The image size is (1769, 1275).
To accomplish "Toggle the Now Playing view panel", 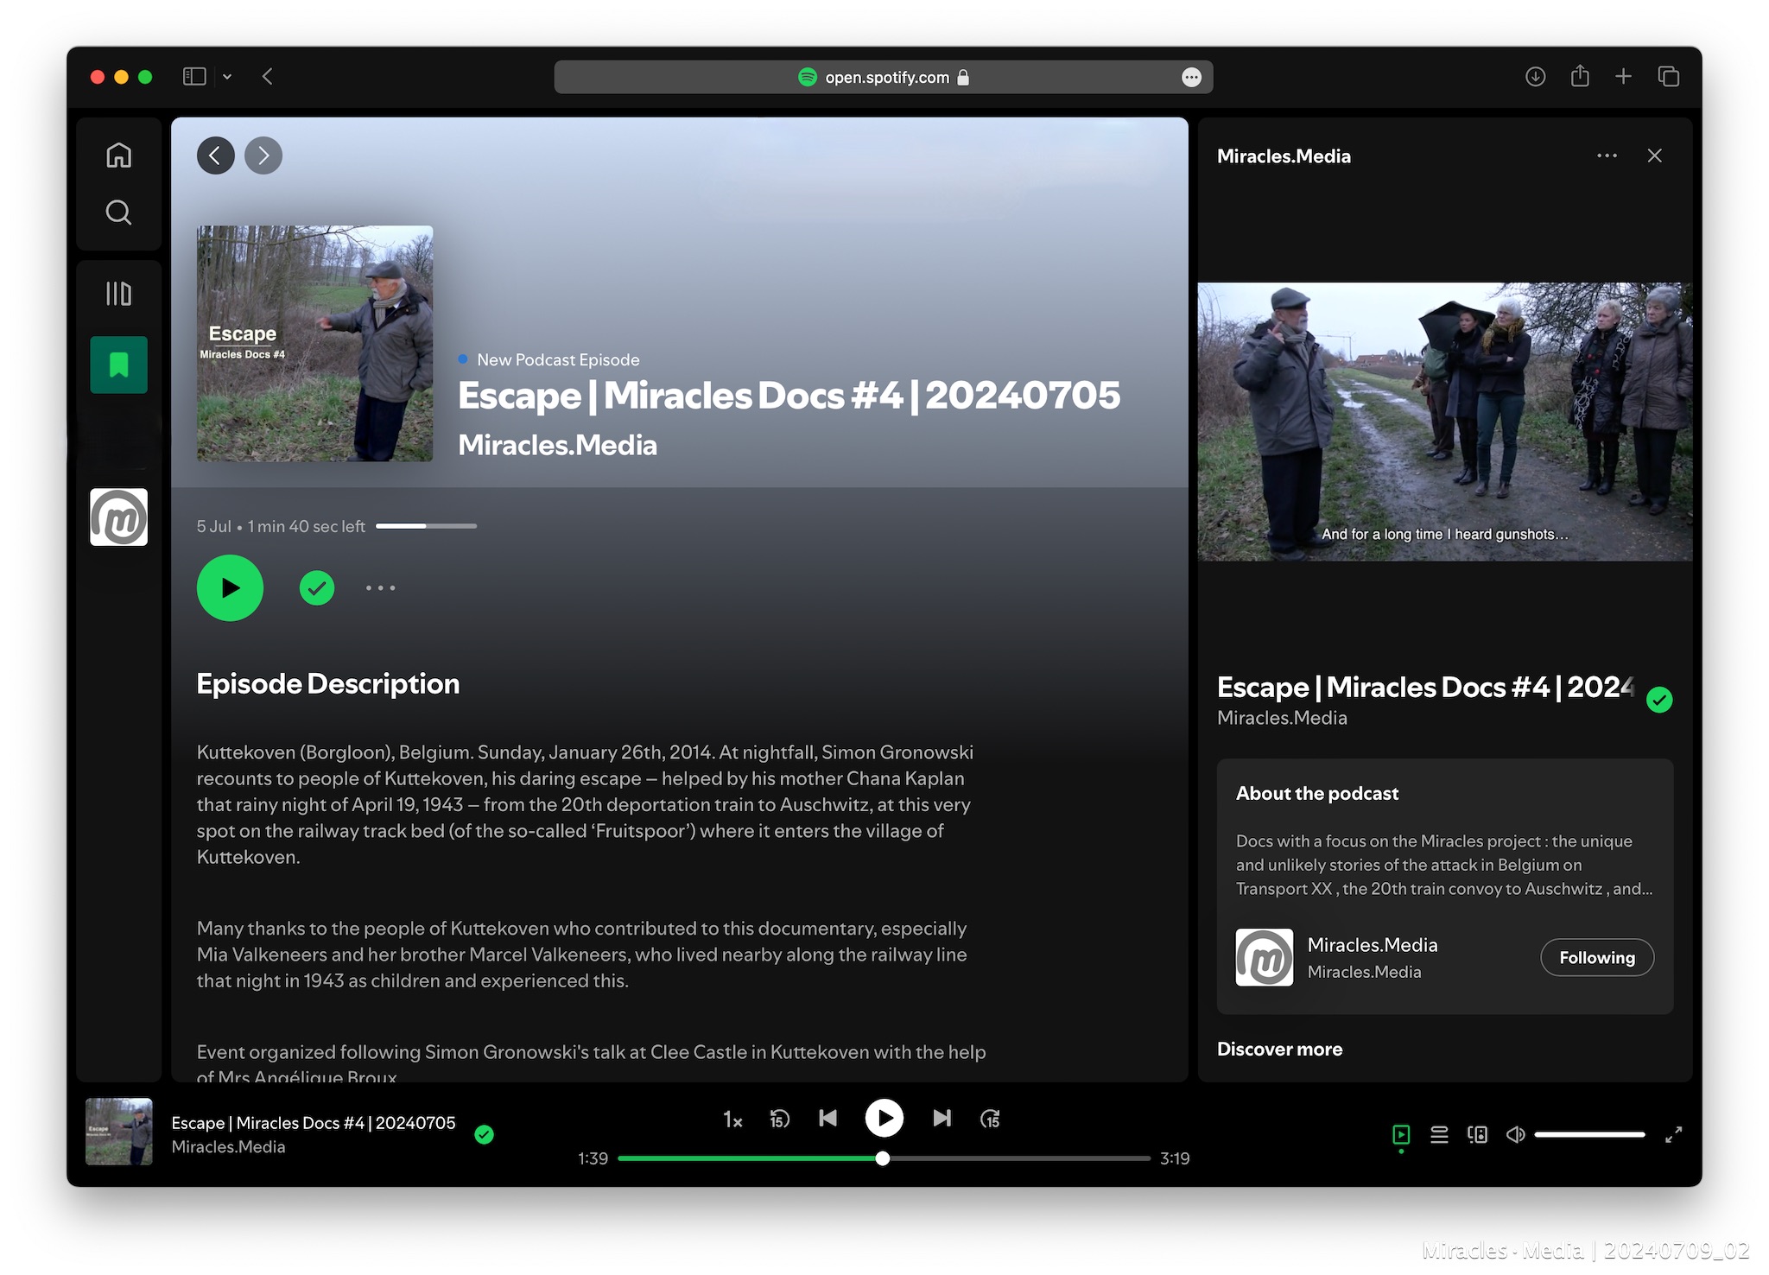I will tap(1401, 1134).
